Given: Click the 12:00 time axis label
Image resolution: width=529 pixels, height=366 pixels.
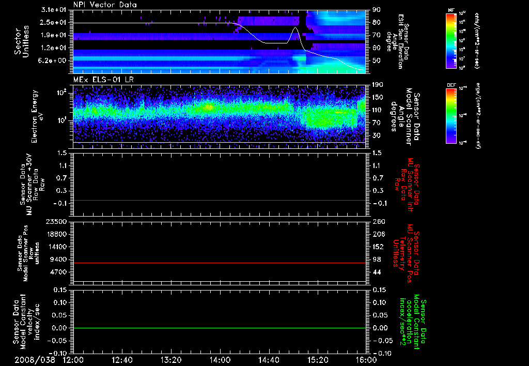Looking at the screenshot, I should [x=73, y=359].
